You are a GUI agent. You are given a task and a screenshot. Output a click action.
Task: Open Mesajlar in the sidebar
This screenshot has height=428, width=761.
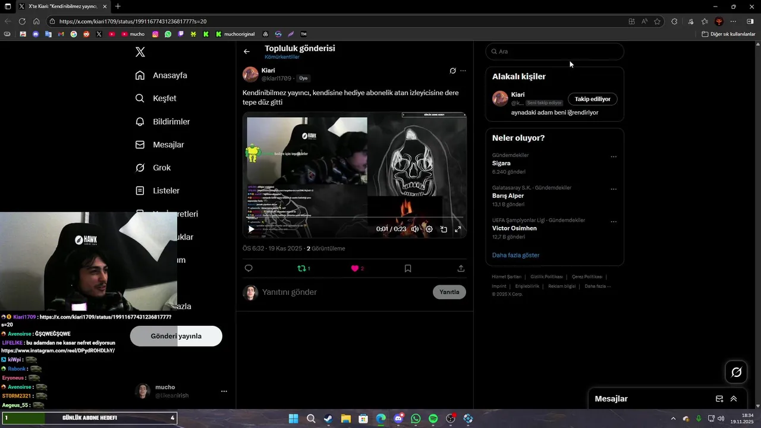click(x=160, y=144)
